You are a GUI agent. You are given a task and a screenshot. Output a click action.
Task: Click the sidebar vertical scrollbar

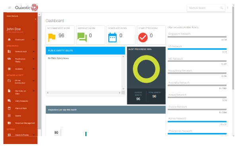(39, 73)
